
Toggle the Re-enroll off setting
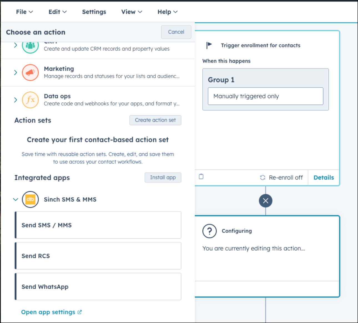(281, 177)
